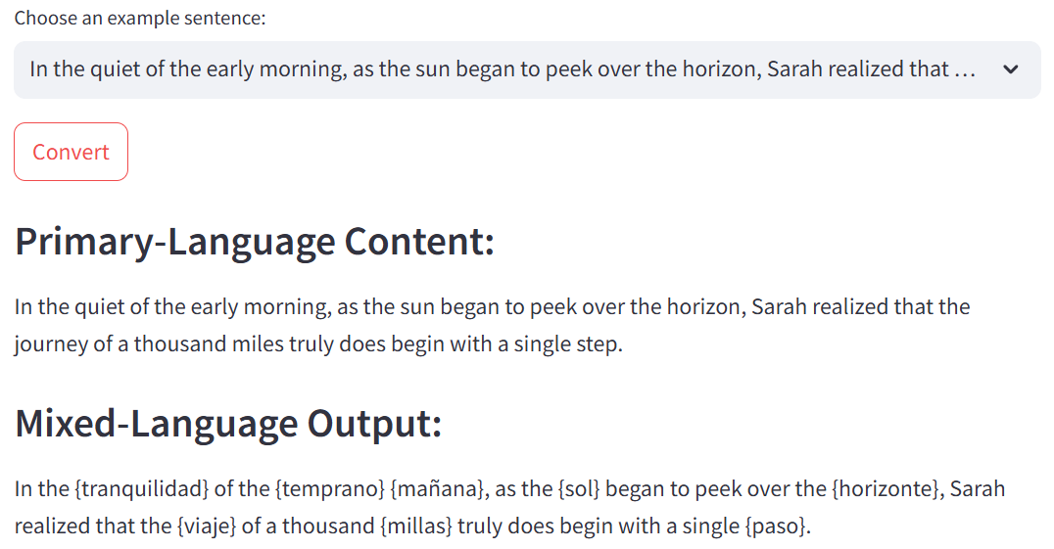This screenshot has width=1054, height=549.
Task: Click 'Sarah' in the mixed-language output paragraph
Action: pyautogui.click(x=978, y=488)
